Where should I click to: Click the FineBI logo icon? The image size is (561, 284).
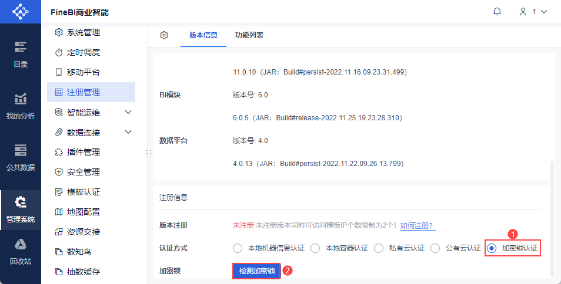pyautogui.click(x=21, y=12)
